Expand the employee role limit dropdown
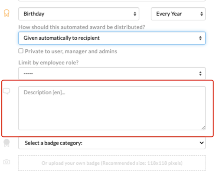 tap(112, 74)
